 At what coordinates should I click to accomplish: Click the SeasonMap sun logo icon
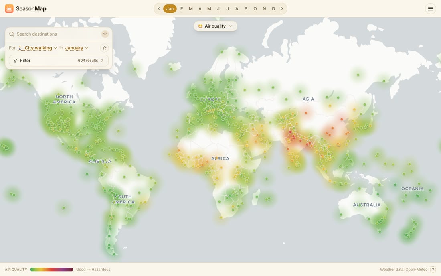(x=9, y=9)
